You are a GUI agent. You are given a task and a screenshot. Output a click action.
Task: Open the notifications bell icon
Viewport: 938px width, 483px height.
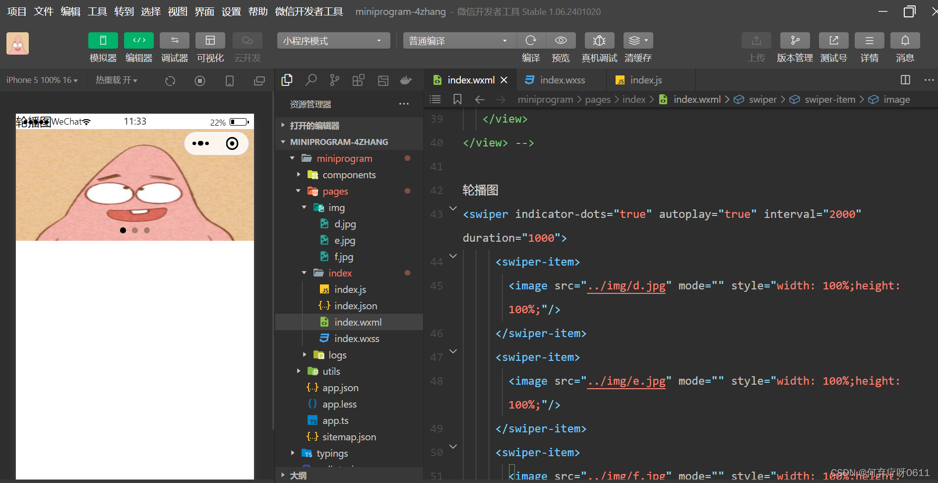pos(905,40)
